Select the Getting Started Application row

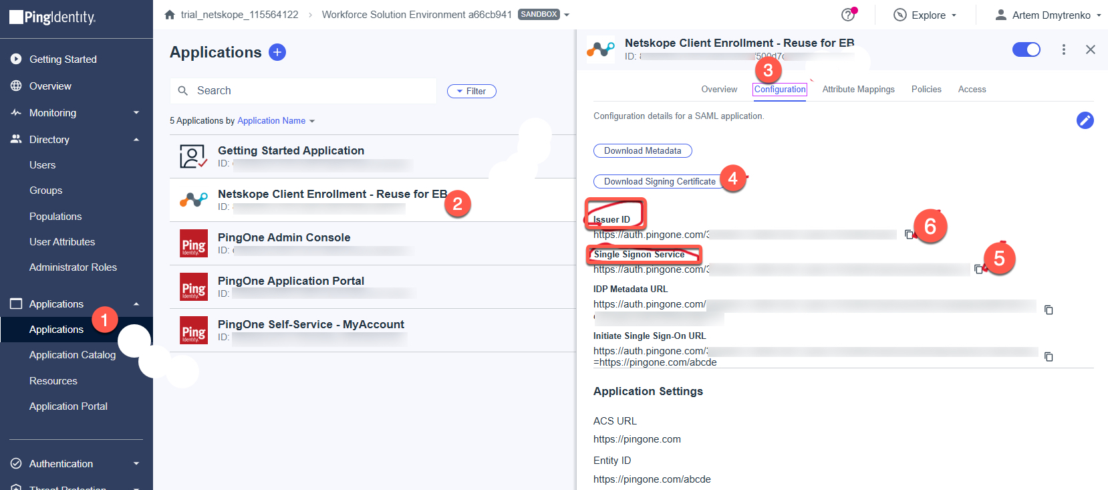373,156
